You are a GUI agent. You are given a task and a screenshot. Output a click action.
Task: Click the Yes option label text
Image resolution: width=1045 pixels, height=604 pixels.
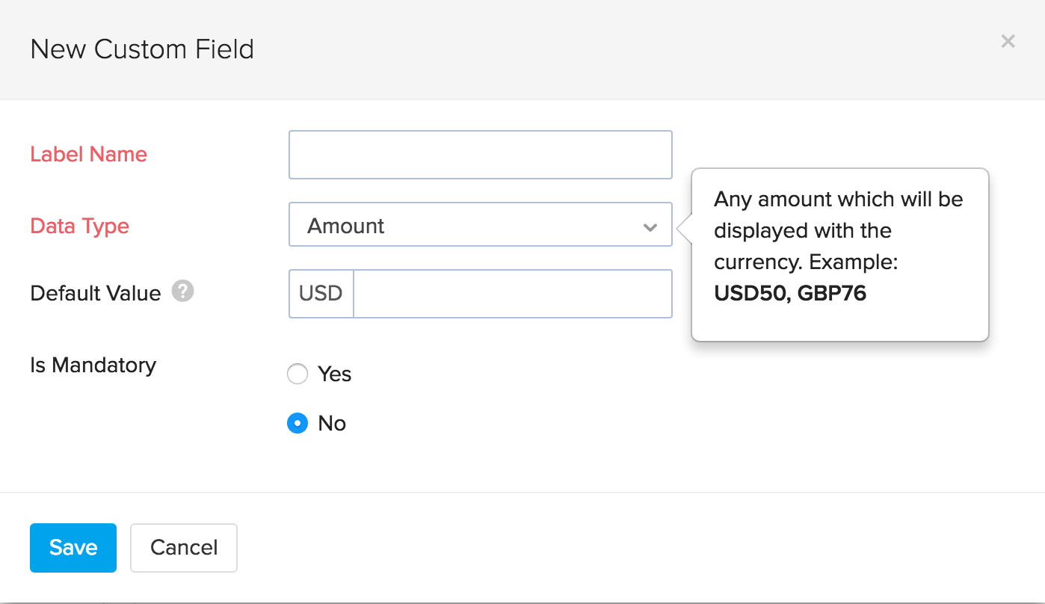tap(334, 374)
